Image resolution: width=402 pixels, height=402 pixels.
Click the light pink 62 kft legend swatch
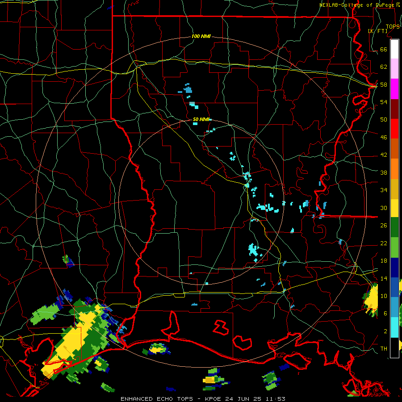394,69
